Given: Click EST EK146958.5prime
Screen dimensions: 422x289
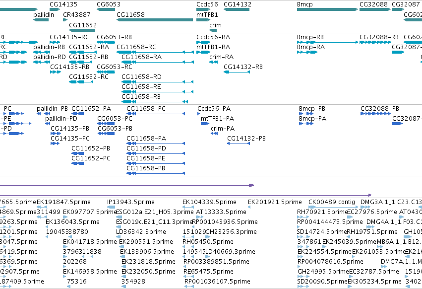Looking at the screenshot, I should tap(90, 272).
